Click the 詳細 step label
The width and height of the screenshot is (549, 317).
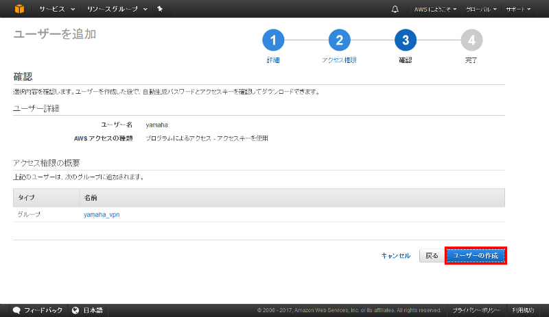(273, 60)
